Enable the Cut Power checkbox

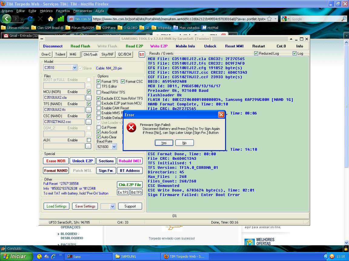pos(98,127)
